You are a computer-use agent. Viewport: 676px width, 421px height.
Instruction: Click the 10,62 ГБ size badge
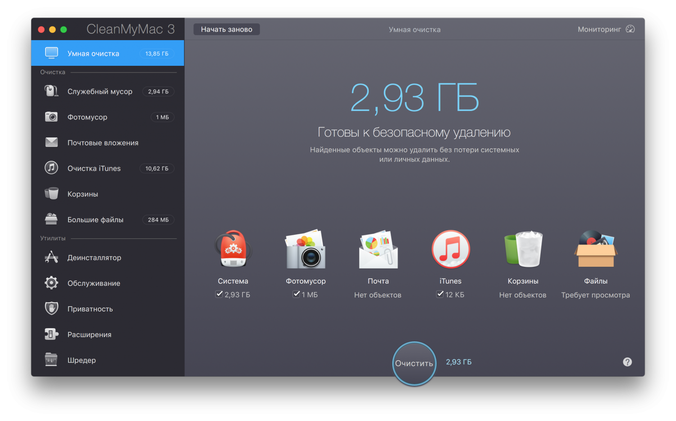[157, 168]
